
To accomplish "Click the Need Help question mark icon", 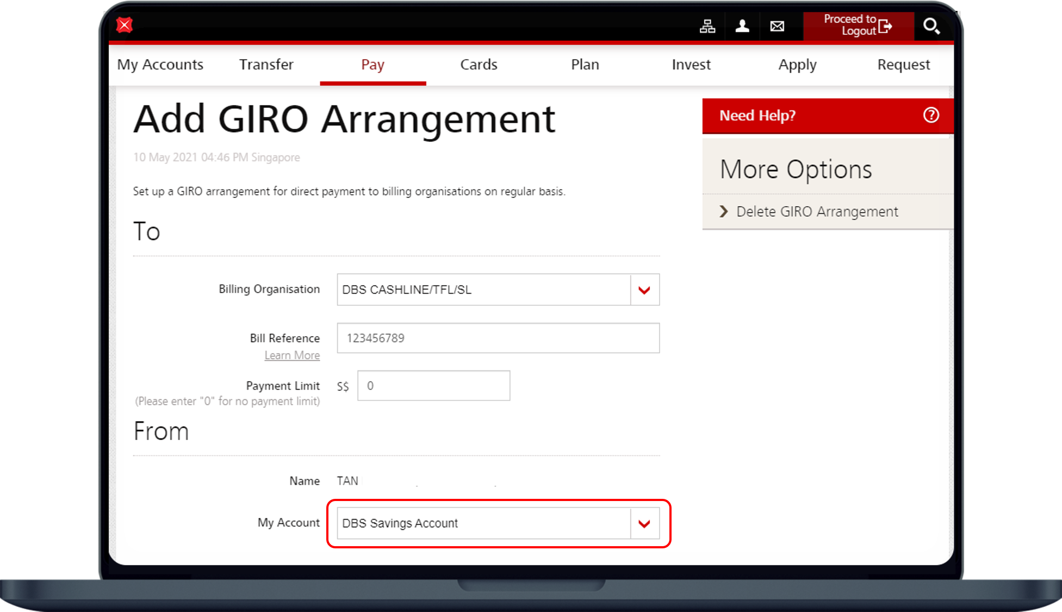I will click(931, 115).
